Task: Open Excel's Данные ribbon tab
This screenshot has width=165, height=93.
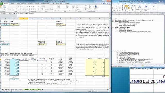Action: click(x=37, y=4)
